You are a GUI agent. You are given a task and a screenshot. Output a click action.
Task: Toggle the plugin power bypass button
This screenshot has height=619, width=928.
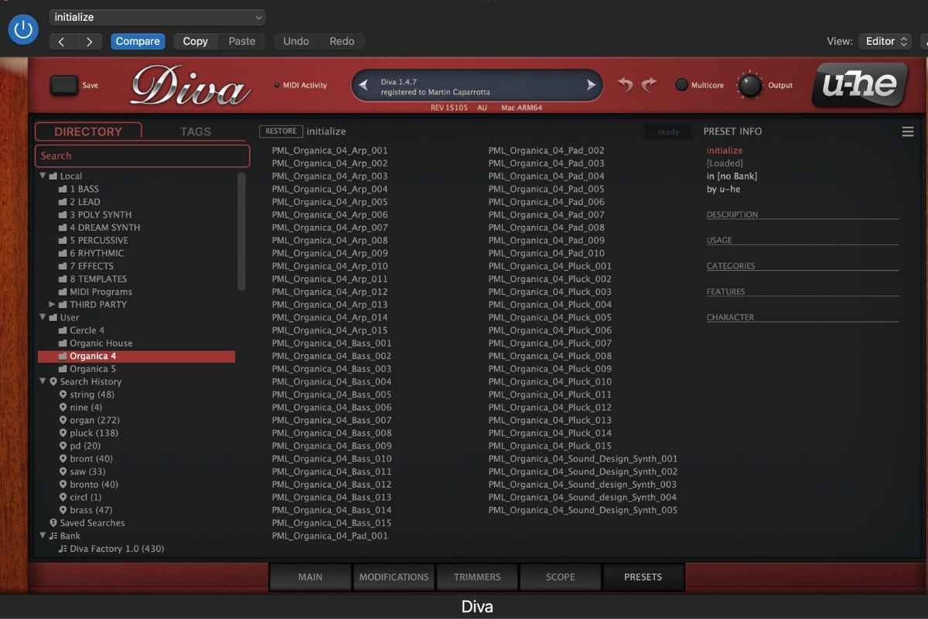click(x=23, y=29)
